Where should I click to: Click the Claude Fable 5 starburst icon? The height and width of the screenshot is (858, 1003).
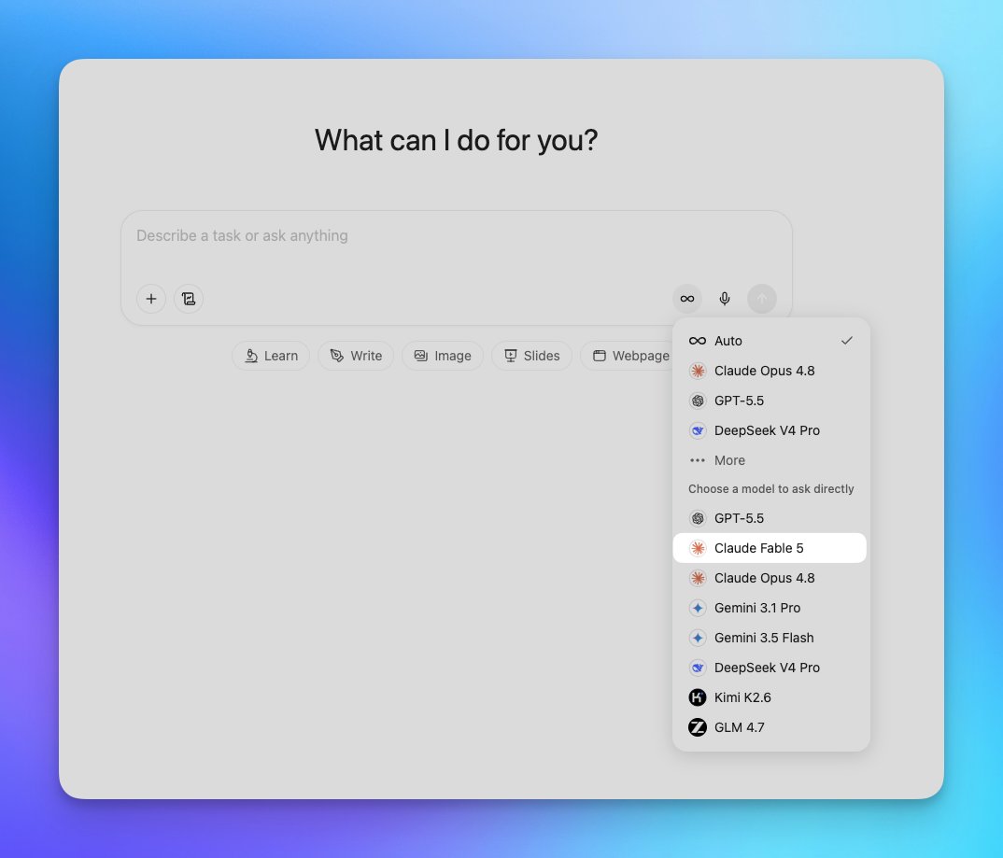pos(698,548)
